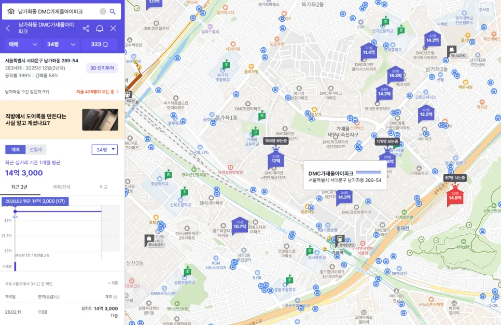Open the 지금 428명이 보는 중 link
This screenshot has width=501, height=325.
(x=97, y=92)
